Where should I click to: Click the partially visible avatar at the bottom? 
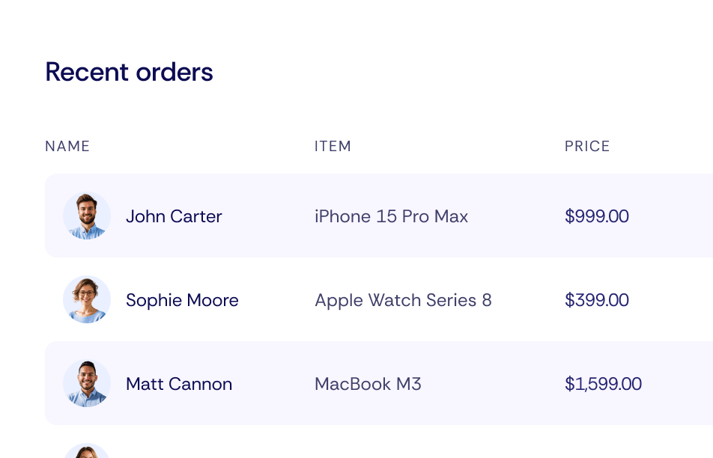[x=86, y=452]
